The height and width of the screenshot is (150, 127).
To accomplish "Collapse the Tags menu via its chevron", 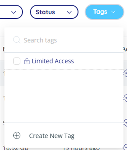I will tap(113, 12).
